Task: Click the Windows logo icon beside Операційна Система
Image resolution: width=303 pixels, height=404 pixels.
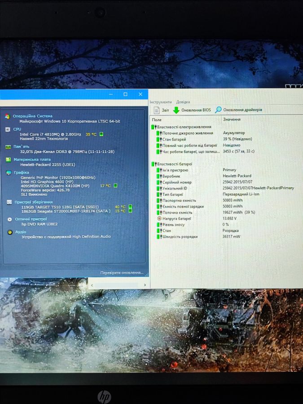Action: click(x=8, y=116)
